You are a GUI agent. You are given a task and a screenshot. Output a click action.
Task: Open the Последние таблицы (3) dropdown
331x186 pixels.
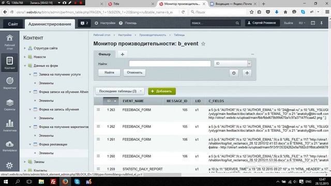pyautogui.click(x=120, y=91)
